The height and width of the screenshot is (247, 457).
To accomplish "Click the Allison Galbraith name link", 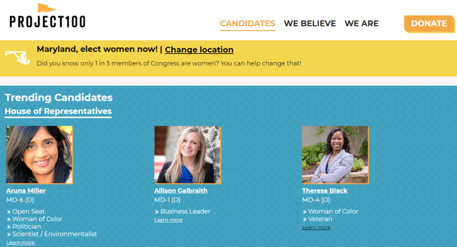I will pos(181,191).
